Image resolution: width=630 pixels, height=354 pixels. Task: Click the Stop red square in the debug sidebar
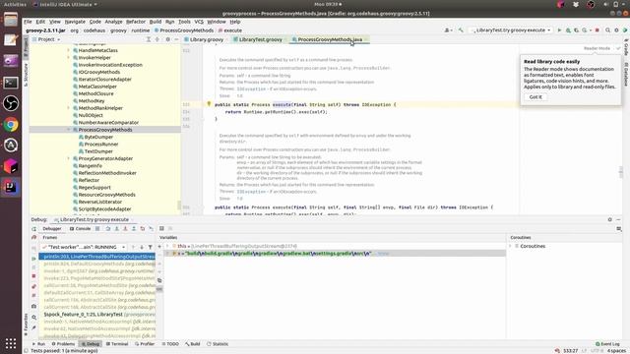click(x=33, y=276)
